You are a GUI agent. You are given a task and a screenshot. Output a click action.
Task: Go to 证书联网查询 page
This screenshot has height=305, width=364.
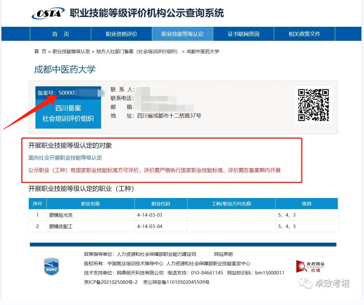click(243, 34)
